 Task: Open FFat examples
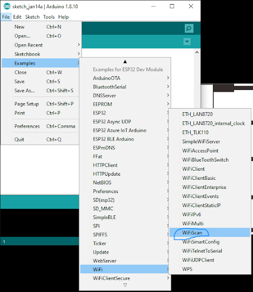[x=125, y=156]
